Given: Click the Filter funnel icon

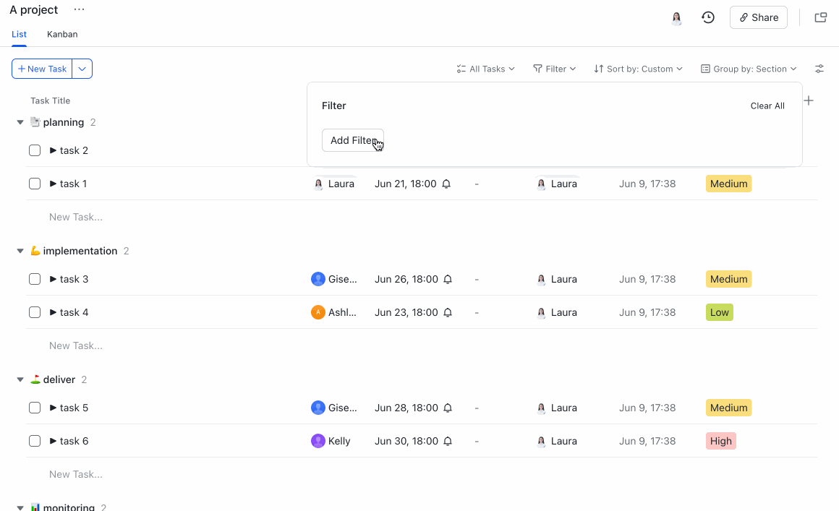Looking at the screenshot, I should pyautogui.click(x=538, y=69).
